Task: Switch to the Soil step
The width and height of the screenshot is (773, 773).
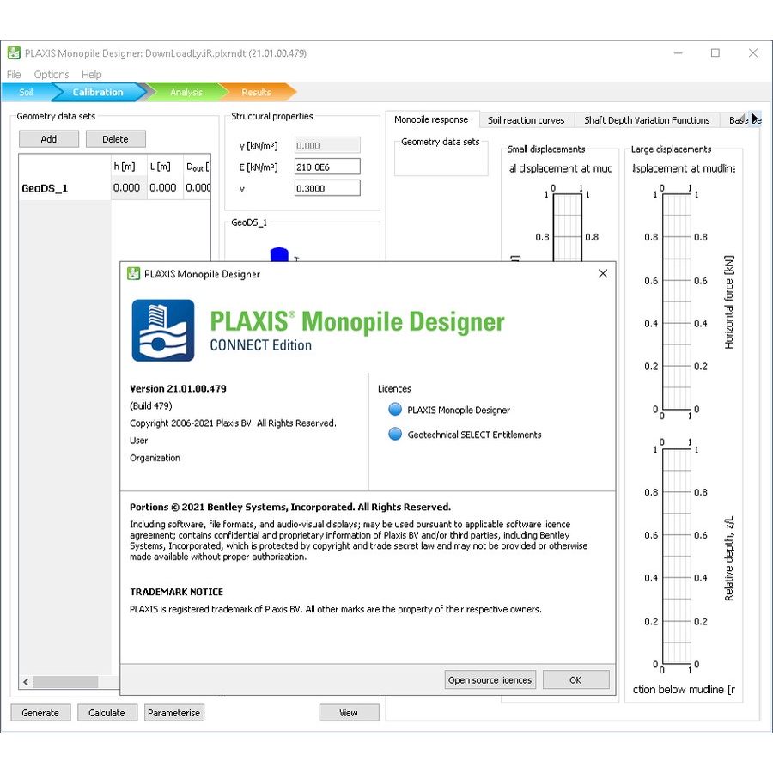Action: tap(26, 92)
